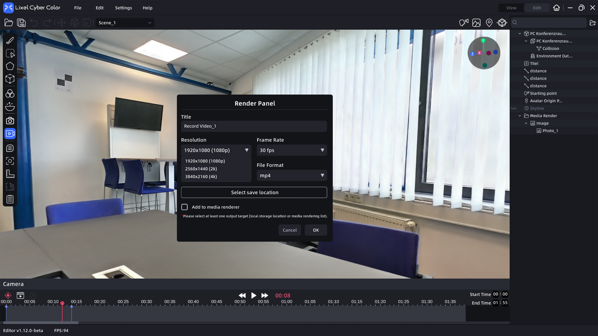Click the ruler measurement tool icon

tap(10, 174)
